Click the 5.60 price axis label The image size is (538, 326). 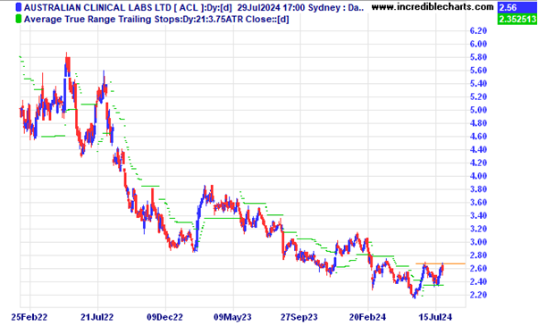click(x=478, y=71)
